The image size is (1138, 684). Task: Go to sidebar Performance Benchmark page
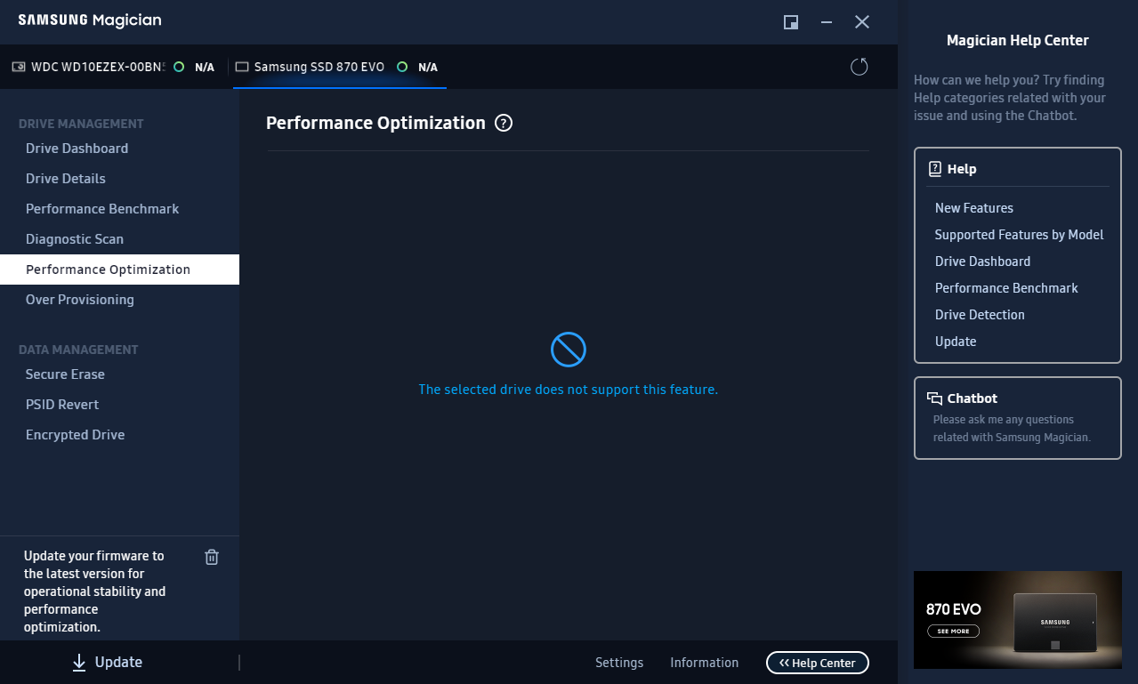click(102, 209)
